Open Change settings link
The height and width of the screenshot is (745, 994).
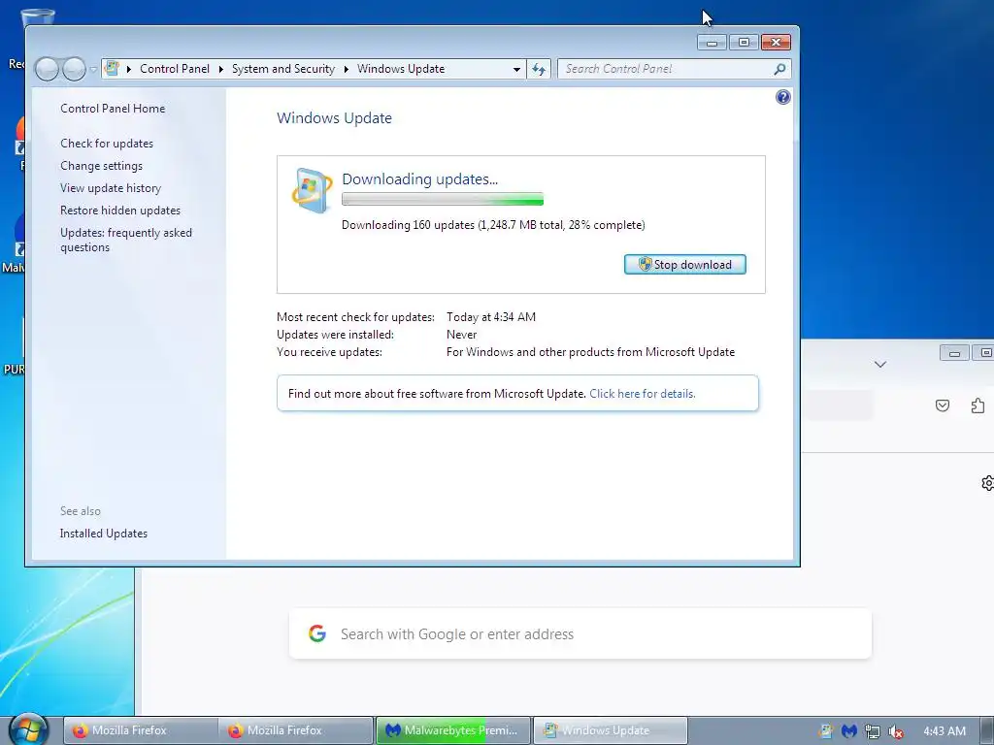(x=101, y=165)
